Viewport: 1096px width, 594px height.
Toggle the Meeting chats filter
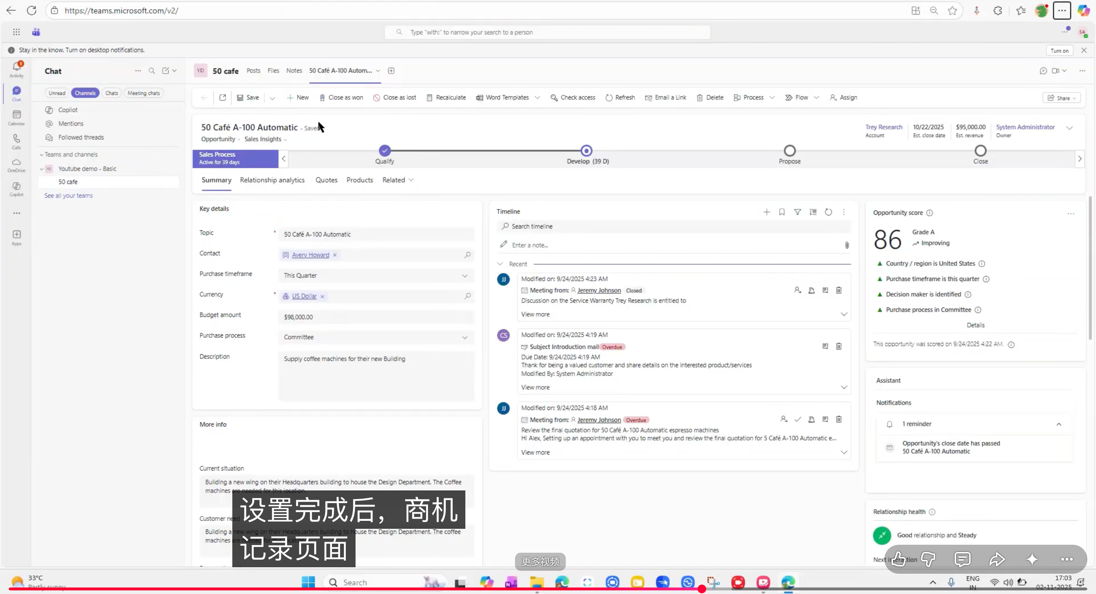pos(144,93)
